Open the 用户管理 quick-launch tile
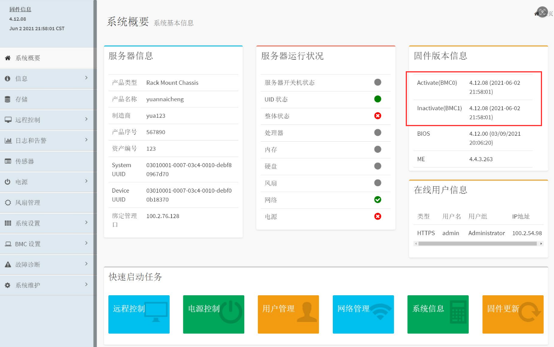The width and height of the screenshot is (554, 347). point(288,314)
